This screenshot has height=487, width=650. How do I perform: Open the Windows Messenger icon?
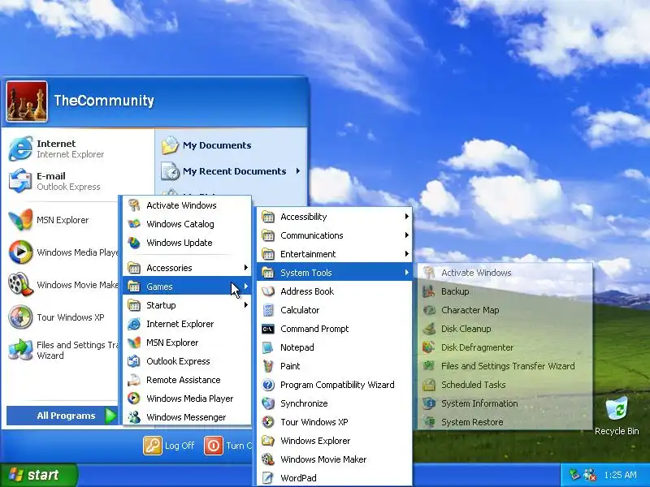(x=134, y=417)
